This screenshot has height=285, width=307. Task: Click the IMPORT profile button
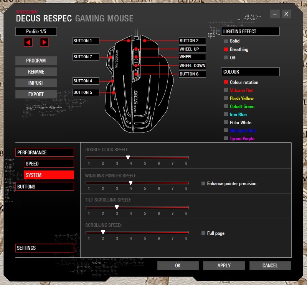[36, 83]
